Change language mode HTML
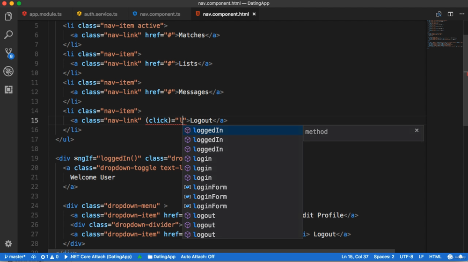This screenshot has height=262, width=468. (435, 257)
